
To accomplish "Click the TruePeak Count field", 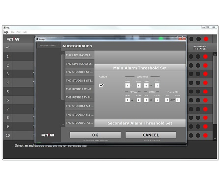I will (178, 100).
